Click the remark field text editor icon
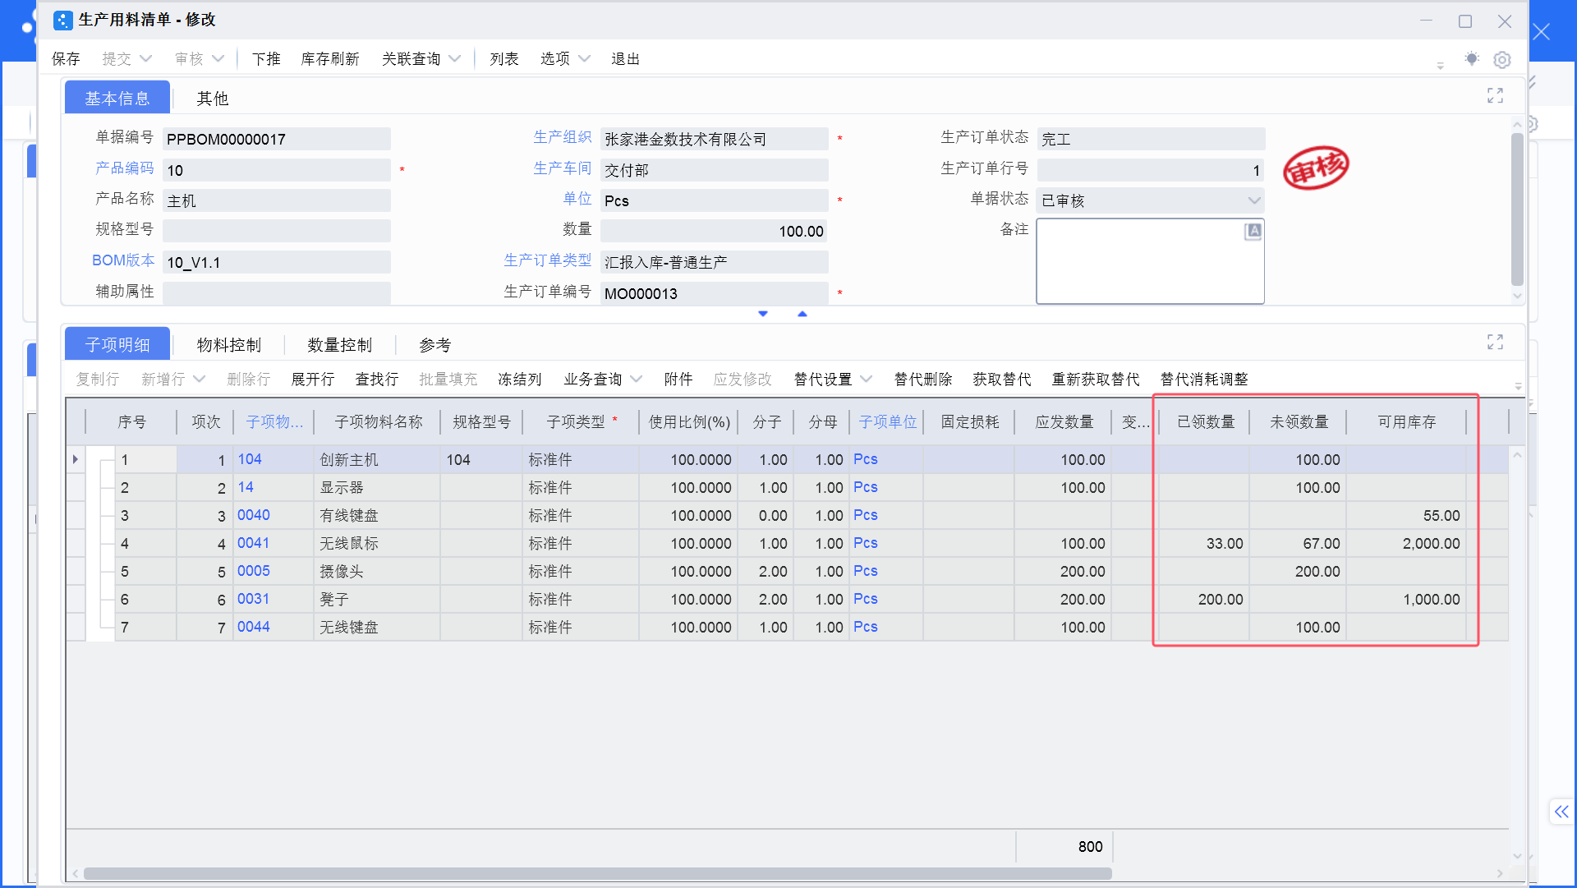This screenshot has height=888, width=1577. click(x=1253, y=232)
